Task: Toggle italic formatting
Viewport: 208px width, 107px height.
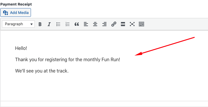Action: click(x=49, y=24)
